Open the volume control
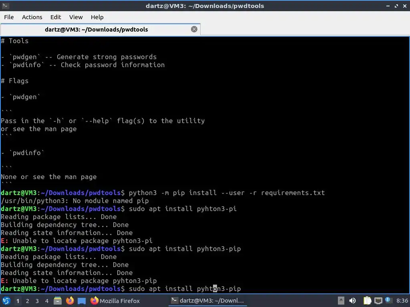The width and height of the screenshot is (410, 307). click(x=352, y=301)
